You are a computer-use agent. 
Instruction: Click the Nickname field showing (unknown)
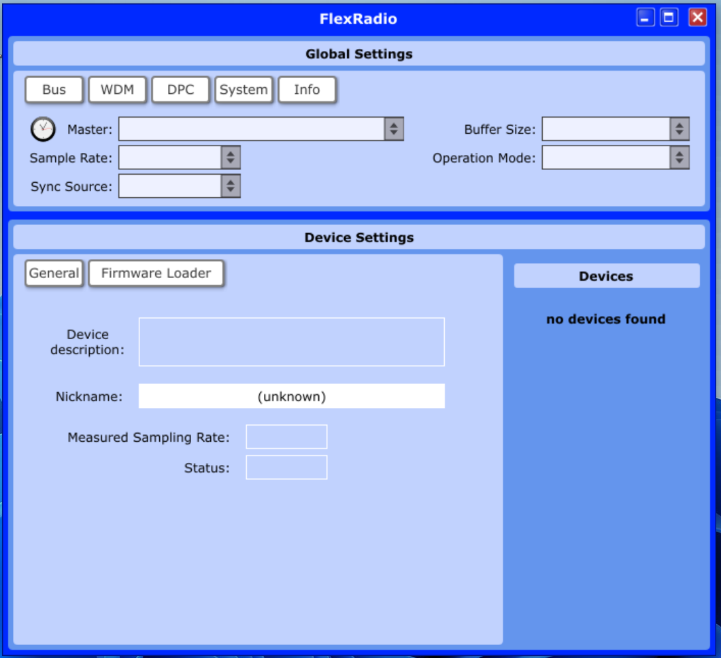[x=292, y=396]
